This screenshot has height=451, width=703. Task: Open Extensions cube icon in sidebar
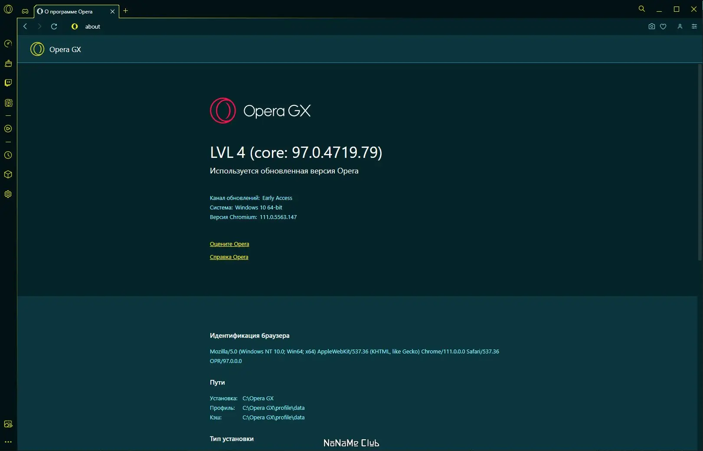coord(8,174)
